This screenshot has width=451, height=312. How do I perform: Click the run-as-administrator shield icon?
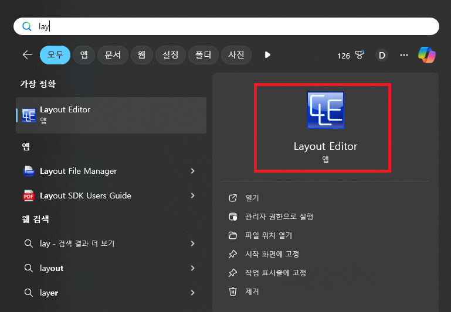click(233, 217)
